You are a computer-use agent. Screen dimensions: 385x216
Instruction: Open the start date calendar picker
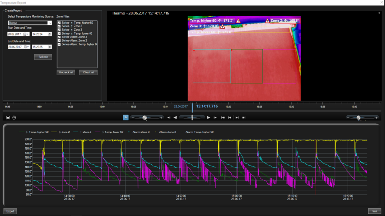click(x=26, y=34)
